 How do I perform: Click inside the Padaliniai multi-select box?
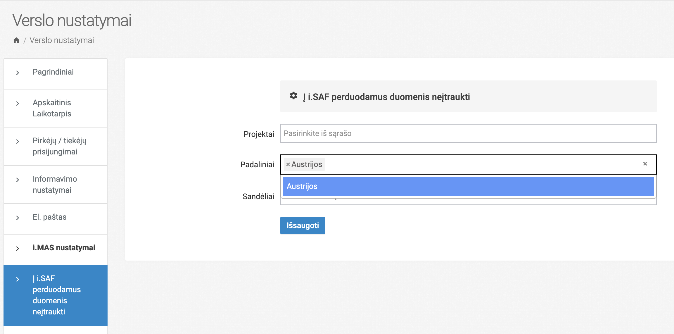coord(468,164)
